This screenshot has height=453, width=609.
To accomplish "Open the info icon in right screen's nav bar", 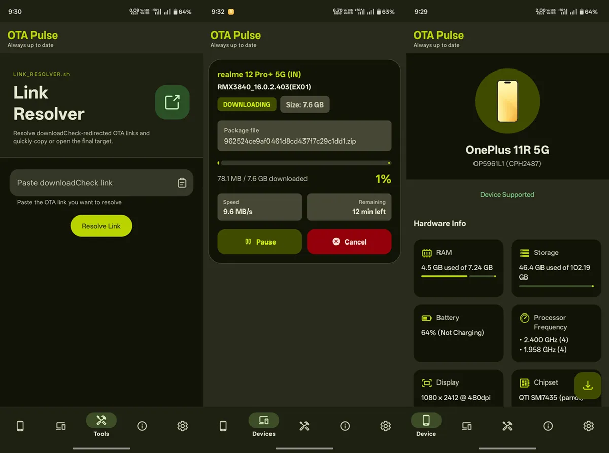I will (548, 426).
